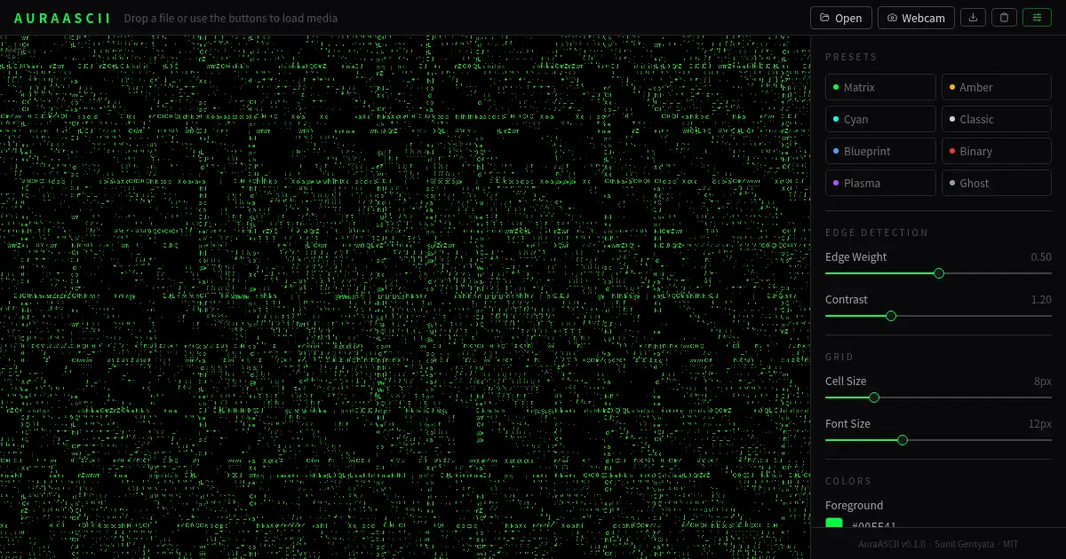1066x559 pixels.
Task: Click the drop a file hint text
Action: click(x=231, y=18)
